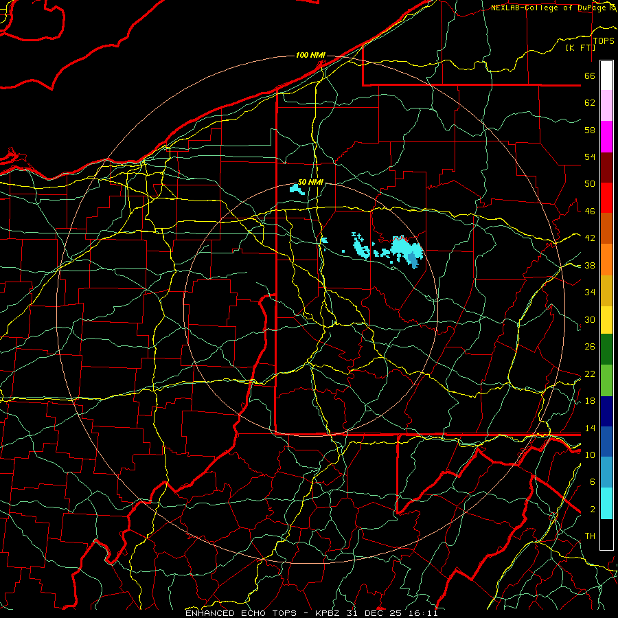
Task: Click the '46' legend value label
Action: click(x=590, y=211)
